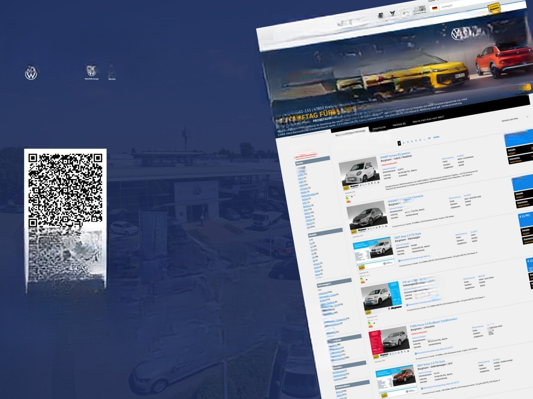Open the Nutzfahrzeuge brand icon
533x399 pixels.
[91, 71]
